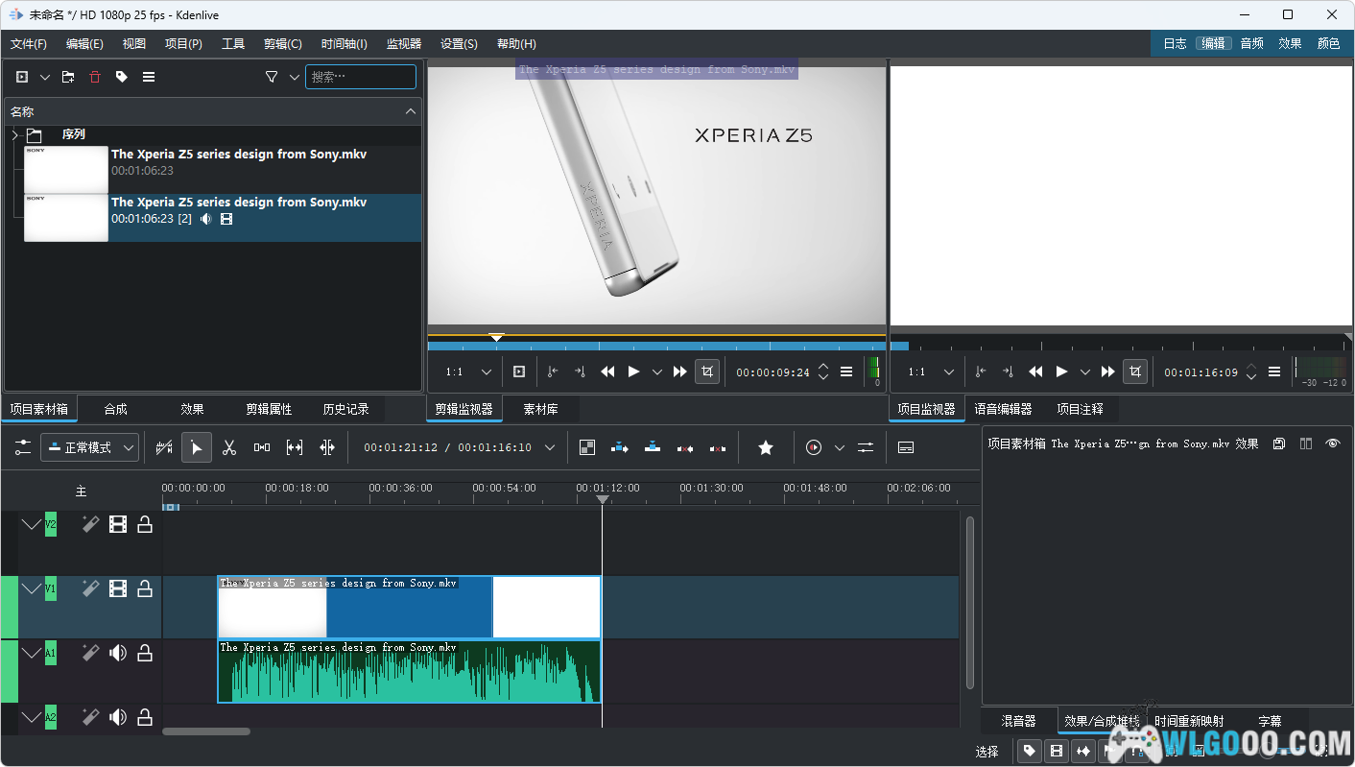Click the star favorite effects icon

click(x=765, y=447)
